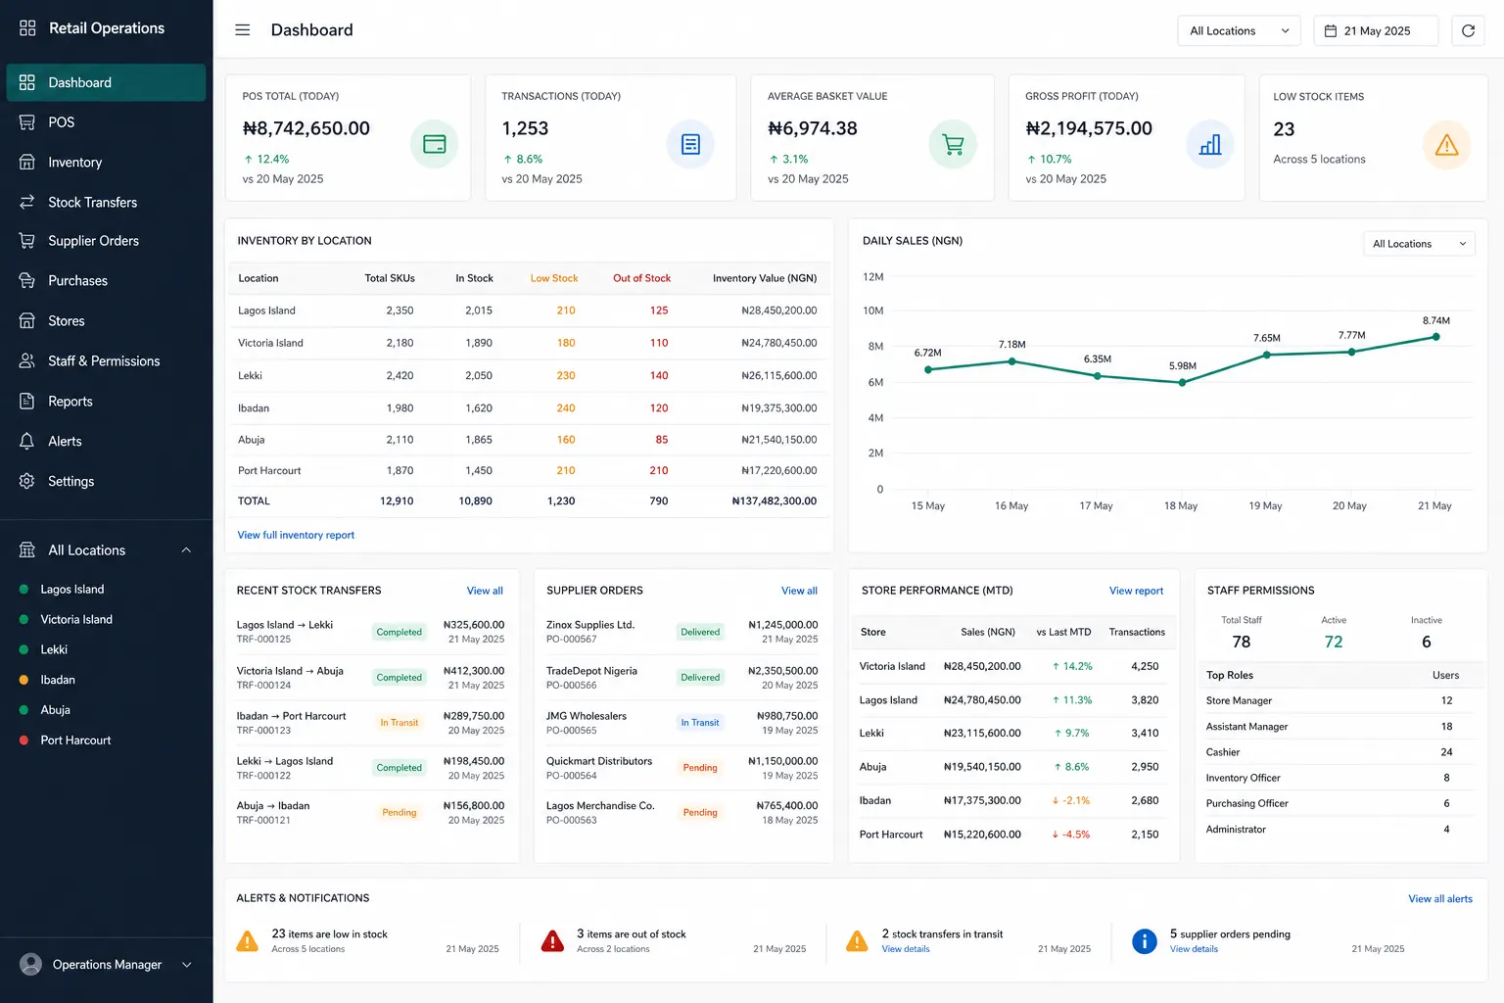This screenshot has height=1003, width=1504.
Task: Click the out of stock red alert icon
Action: point(552,941)
